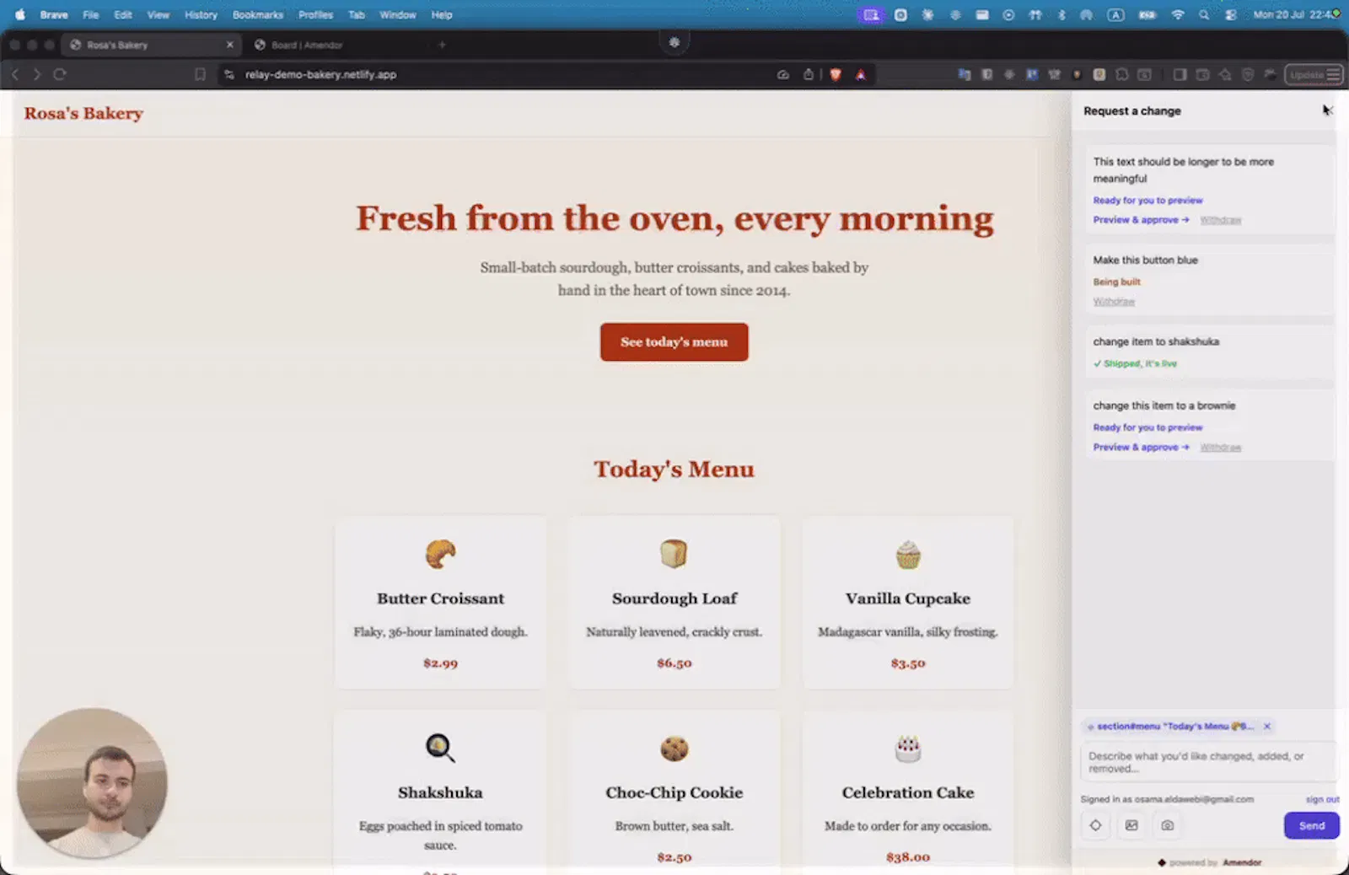This screenshot has width=1349, height=875.
Task: Open the Bookmarks menu
Action: 258,14
